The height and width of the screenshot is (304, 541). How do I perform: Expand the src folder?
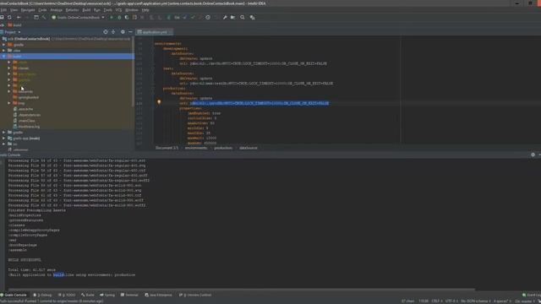coord(3,144)
